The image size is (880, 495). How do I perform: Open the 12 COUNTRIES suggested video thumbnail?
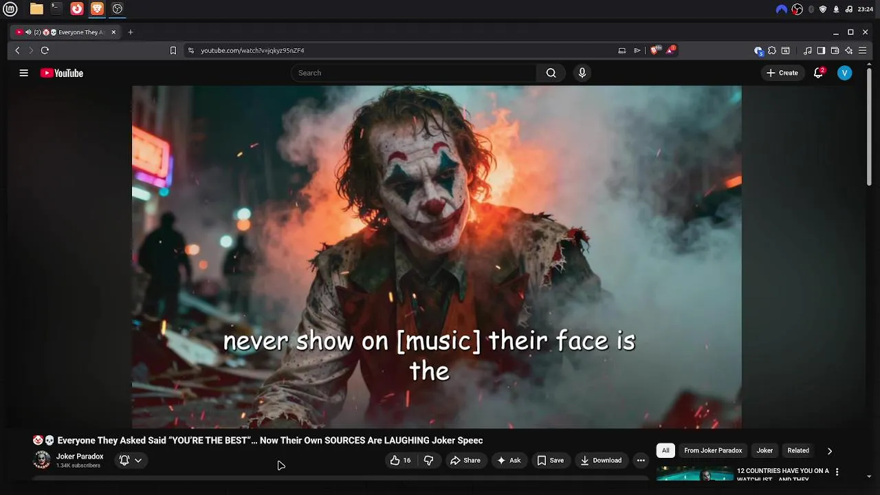694,474
